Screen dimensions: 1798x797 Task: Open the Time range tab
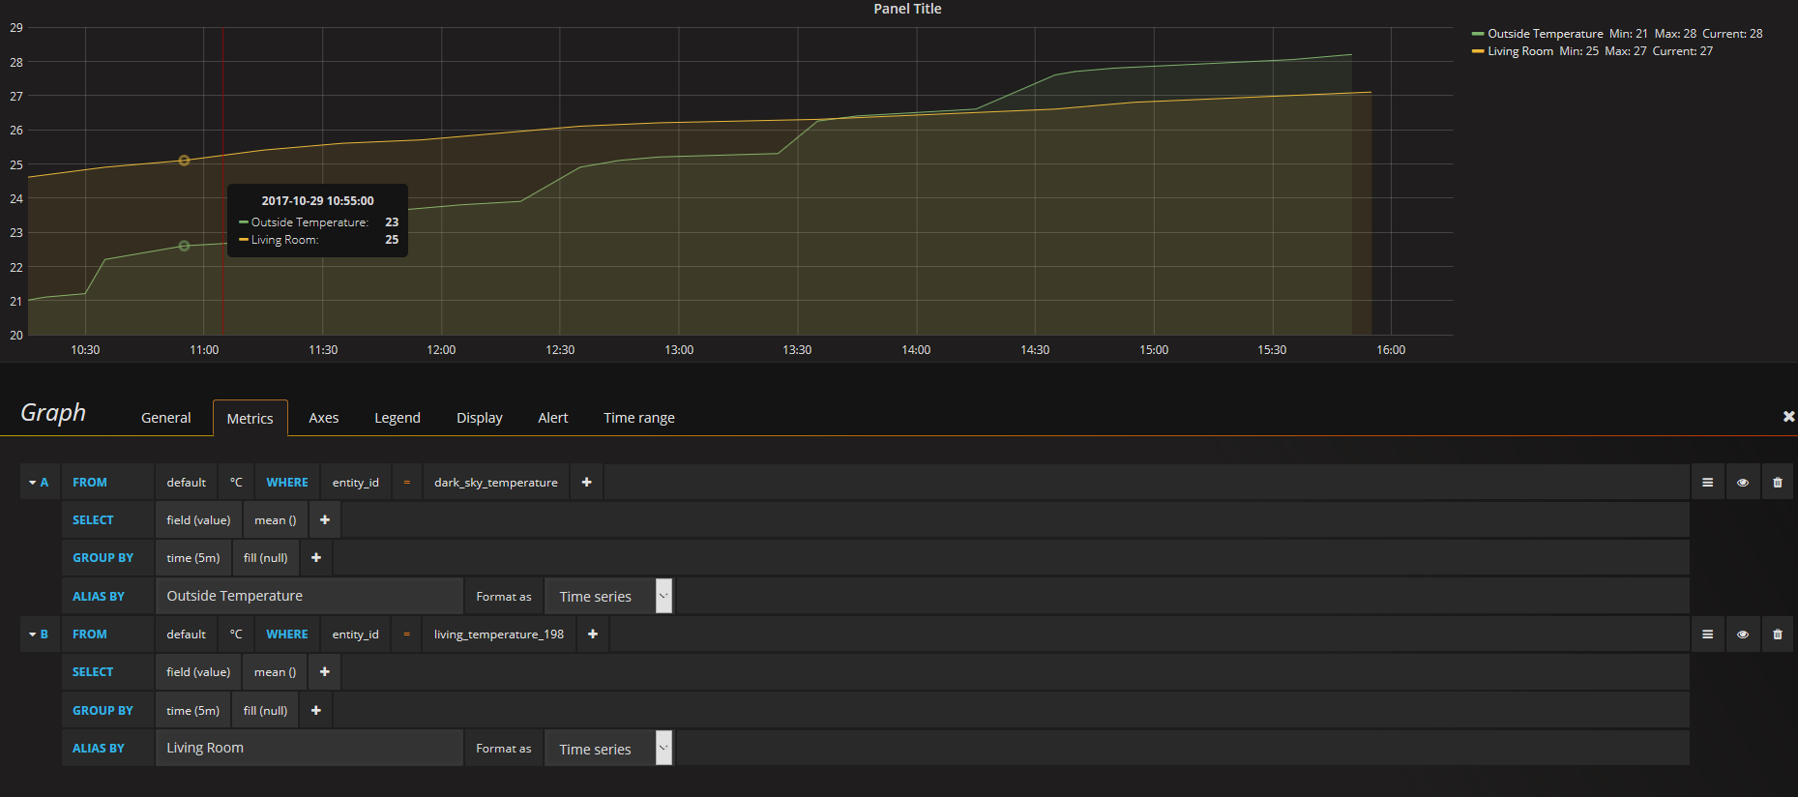tap(639, 418)
